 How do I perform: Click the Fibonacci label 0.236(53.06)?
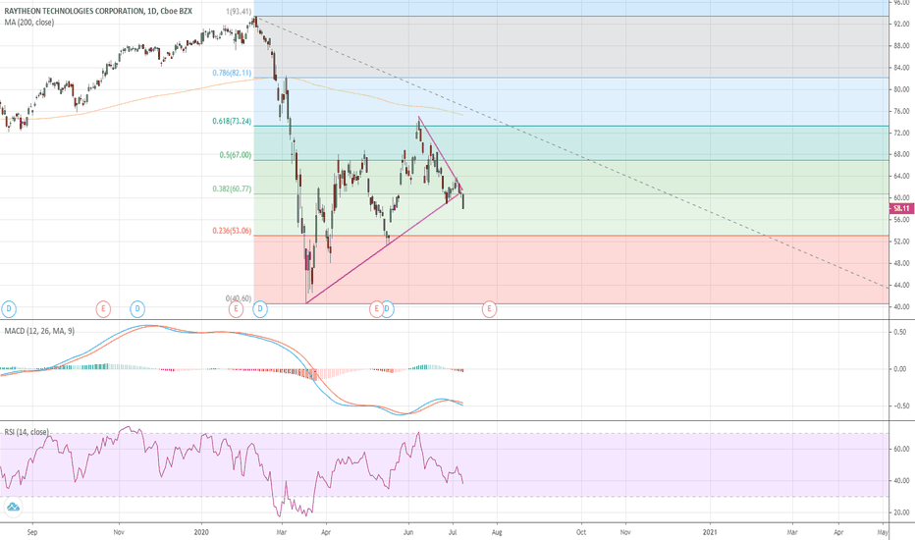point(232,231)
